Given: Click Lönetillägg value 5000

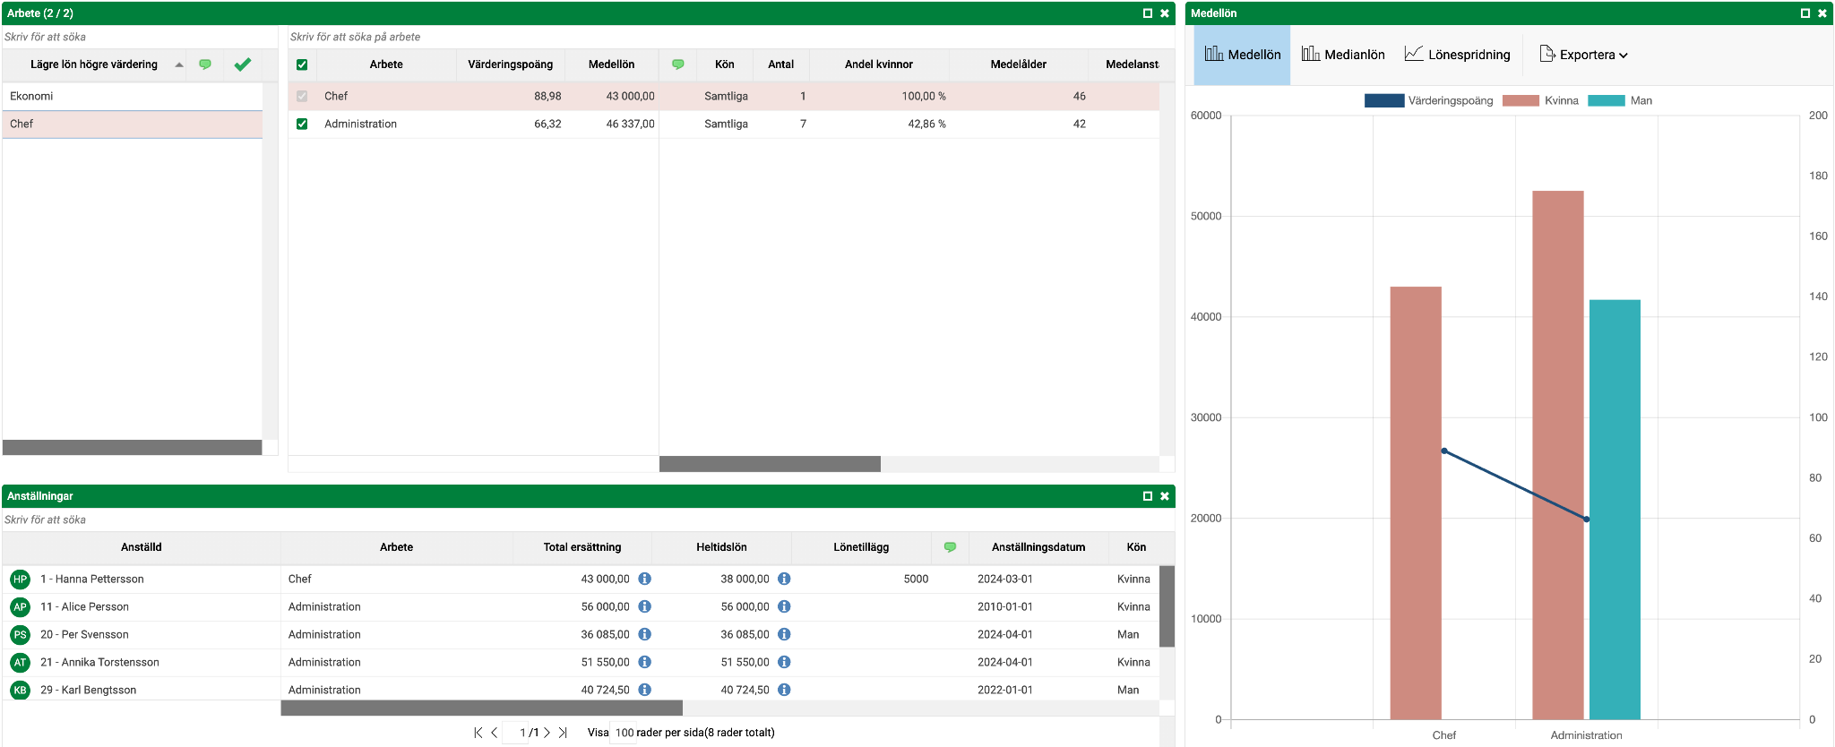Looking at the screenshot, I should [916, 579].
